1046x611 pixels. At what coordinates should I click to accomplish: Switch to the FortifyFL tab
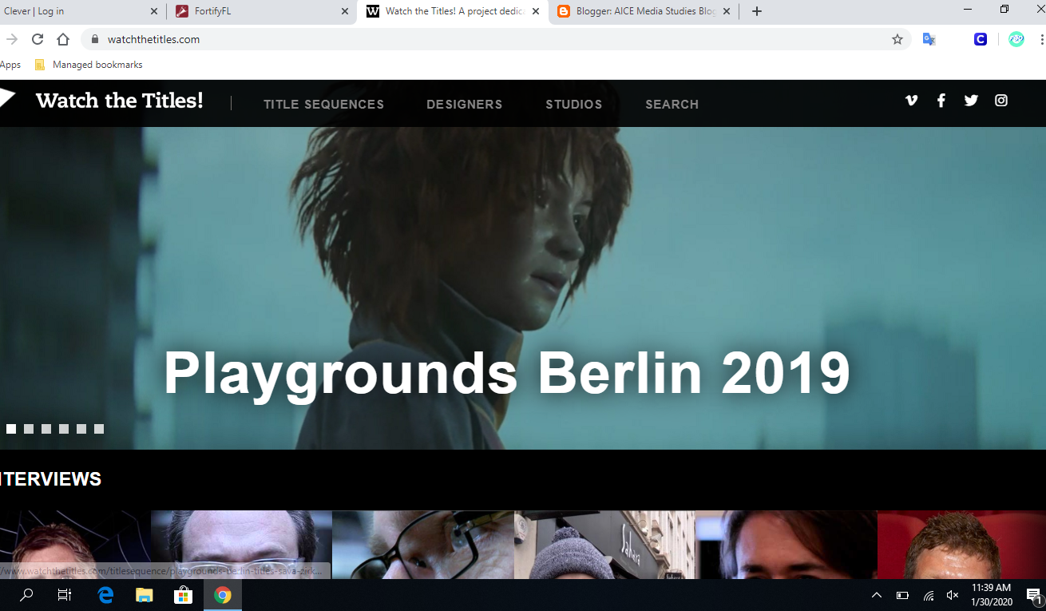click(262, 11)
